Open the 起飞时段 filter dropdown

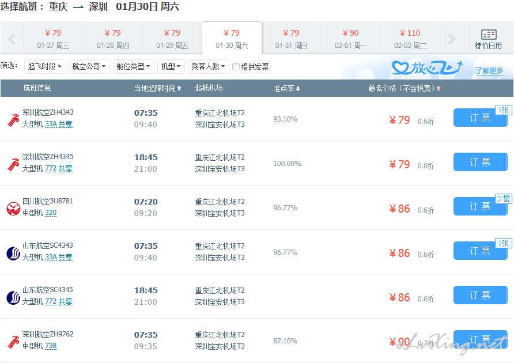point(45,67)
